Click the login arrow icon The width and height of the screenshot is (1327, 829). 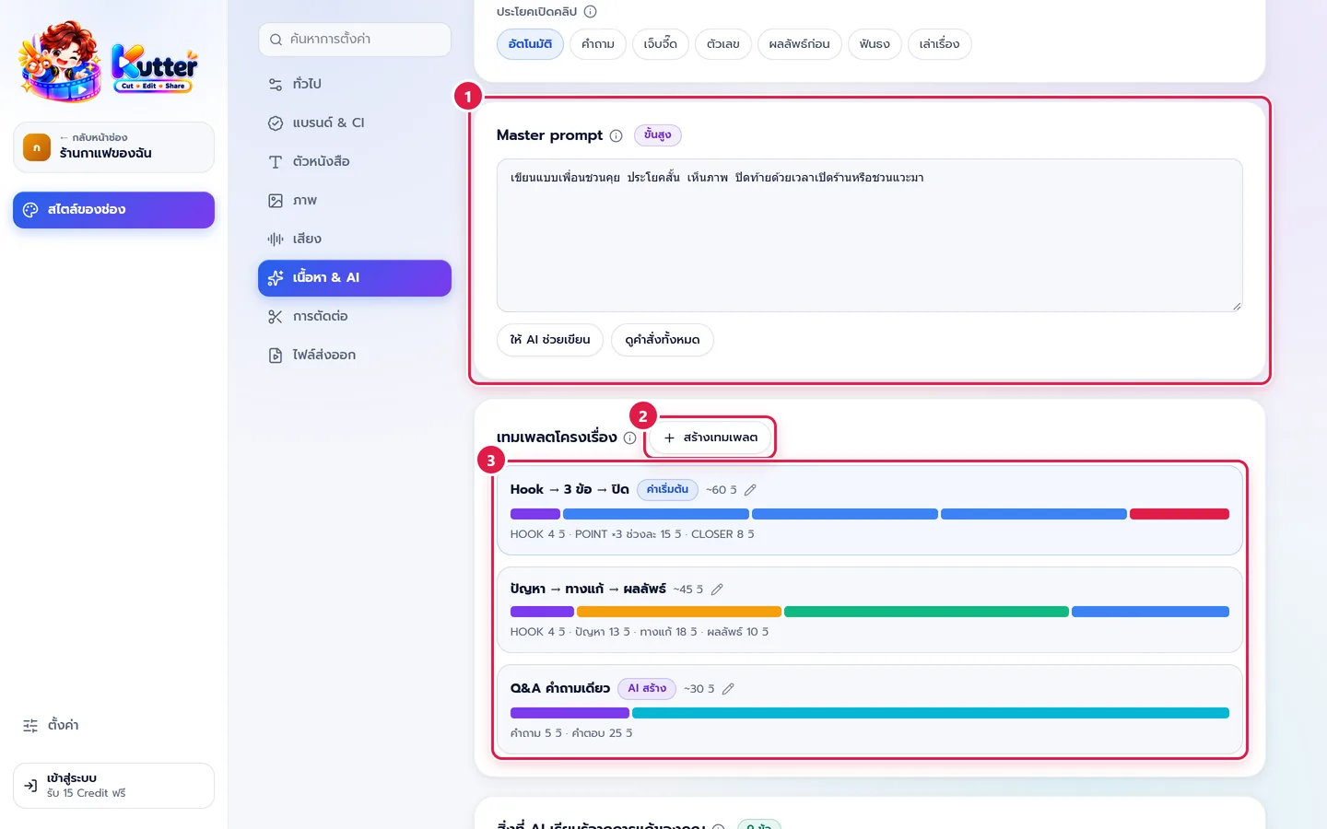(30, 786)
